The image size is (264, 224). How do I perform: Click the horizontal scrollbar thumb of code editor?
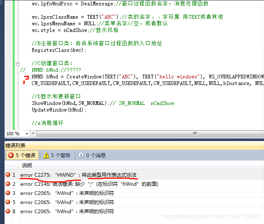point(150,133)
